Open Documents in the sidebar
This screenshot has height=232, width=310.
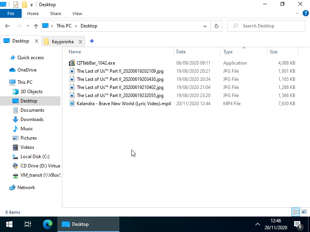click(x=28, y=110)
